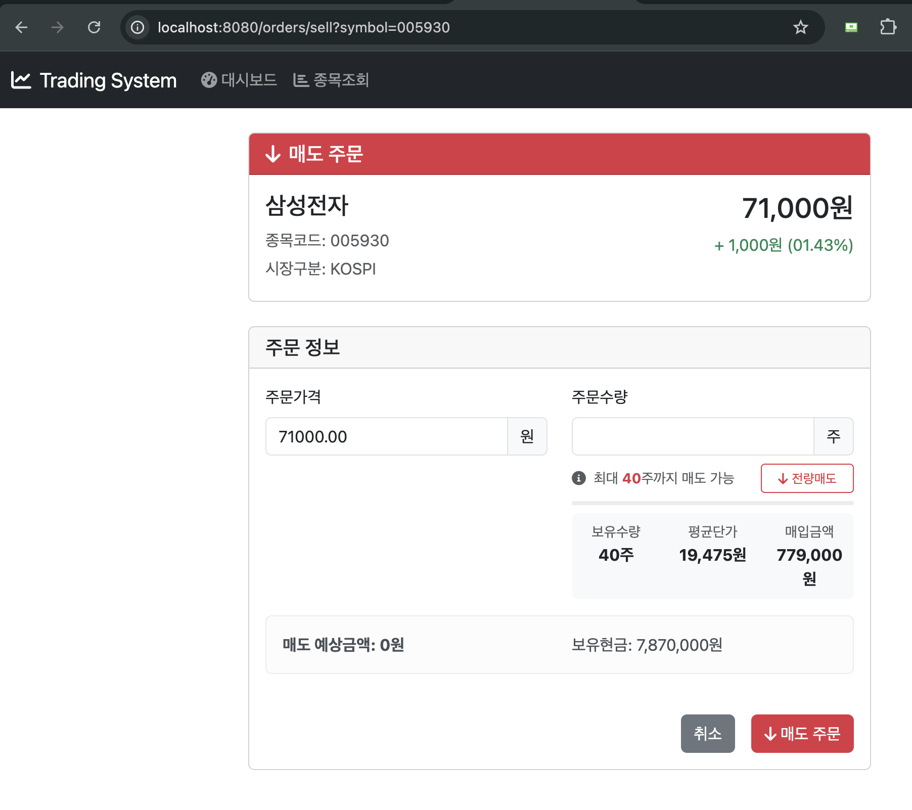Cancel the order with 취소 button
The height and width of the screenshot is (810, 912).
tap(707, 734)
